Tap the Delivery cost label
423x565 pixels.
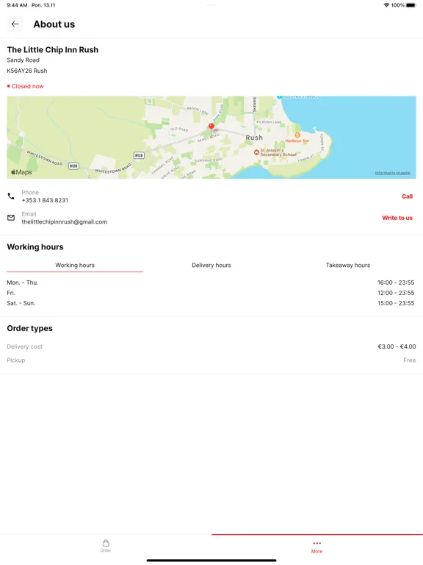pyautogui.click(x=24, y=347)
